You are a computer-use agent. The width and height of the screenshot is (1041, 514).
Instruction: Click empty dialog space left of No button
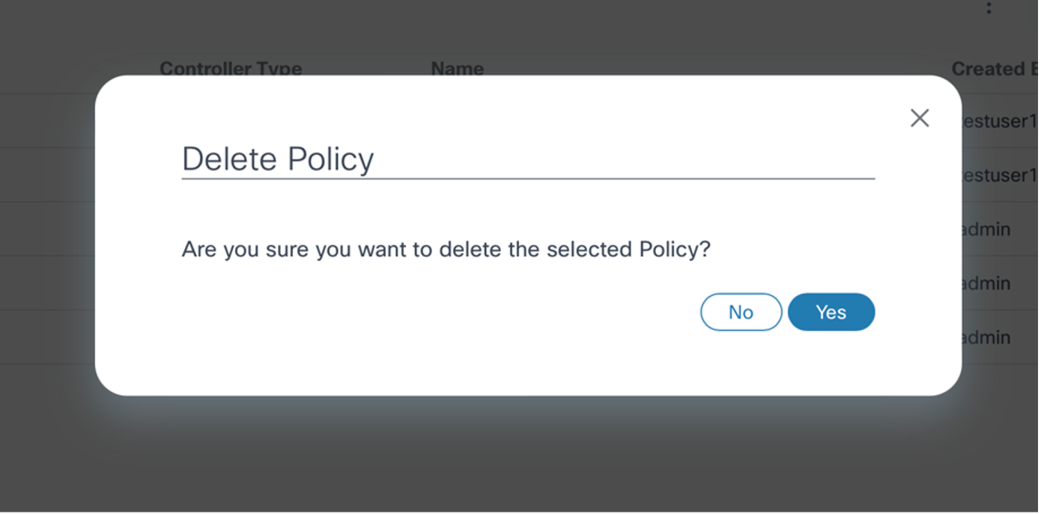click(449, 312)
